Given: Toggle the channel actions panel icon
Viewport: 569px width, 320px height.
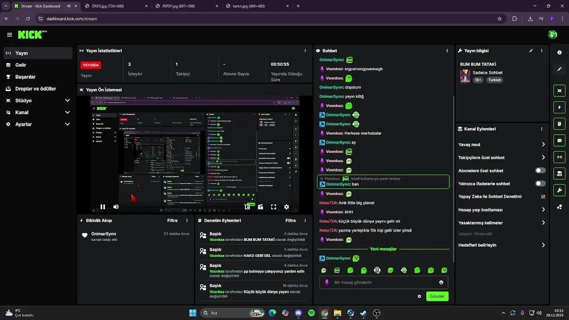Looking at the screenshot, I should click(x=559, y=173).
